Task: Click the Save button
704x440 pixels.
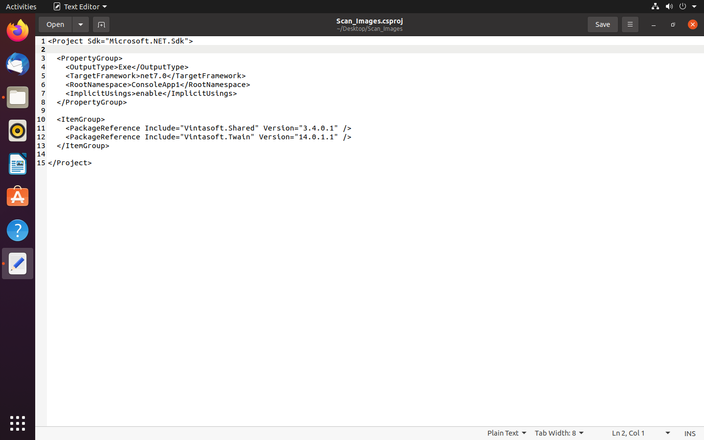Action: [x=602, y=24]
